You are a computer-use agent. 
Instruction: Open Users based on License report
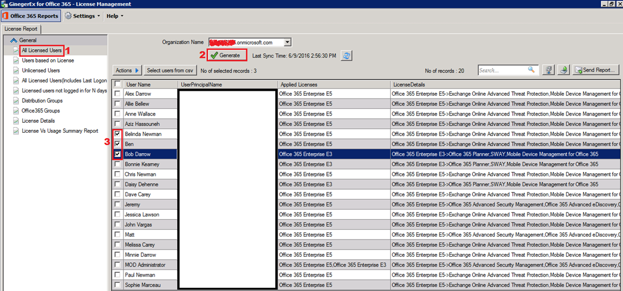(48, 60)
